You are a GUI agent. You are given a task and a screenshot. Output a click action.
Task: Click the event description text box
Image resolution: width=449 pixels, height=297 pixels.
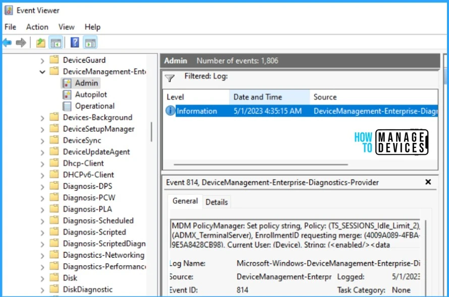296,234
